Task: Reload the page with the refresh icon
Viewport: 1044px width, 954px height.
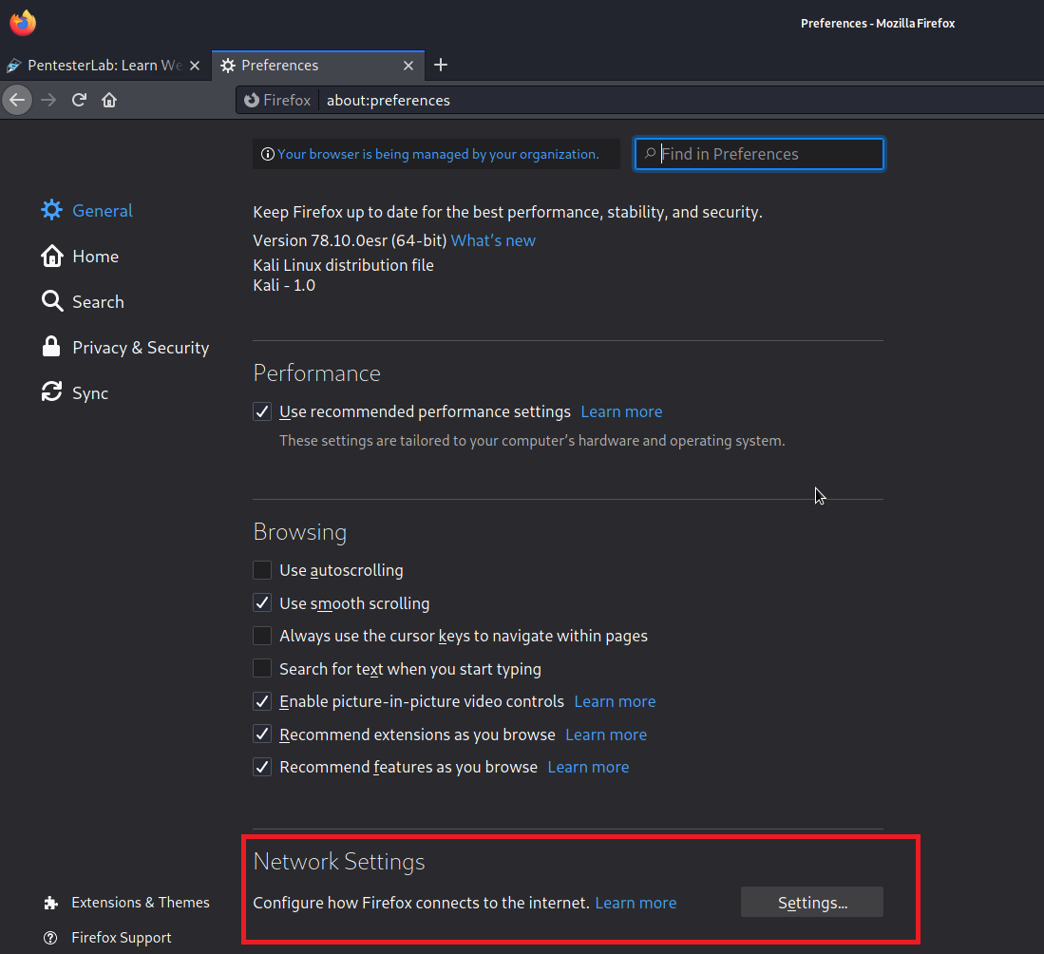Action: [79, 100]
